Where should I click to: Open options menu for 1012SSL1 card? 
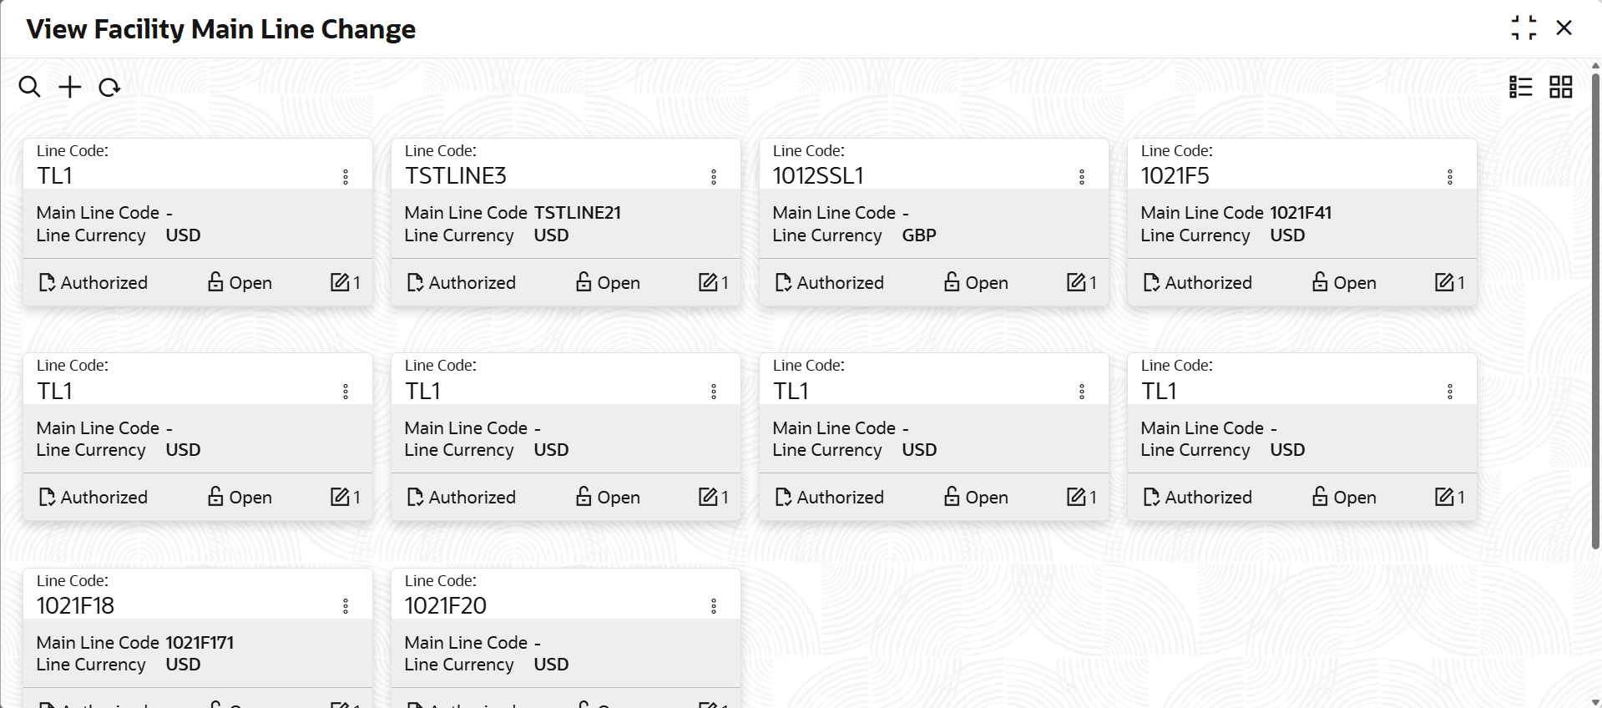[x=1082, y=177]
